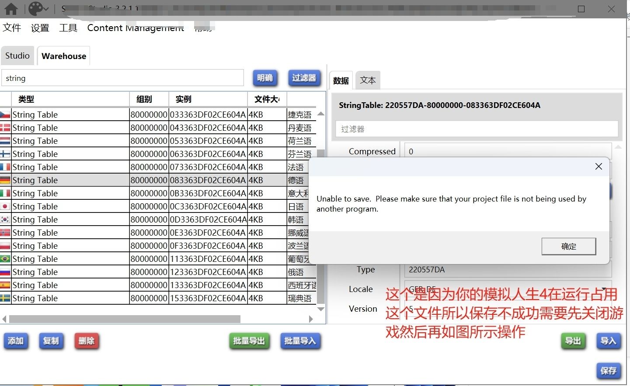Click the green 批量导出 button
Screen dimensions: 630x386
tap(249, 341)
